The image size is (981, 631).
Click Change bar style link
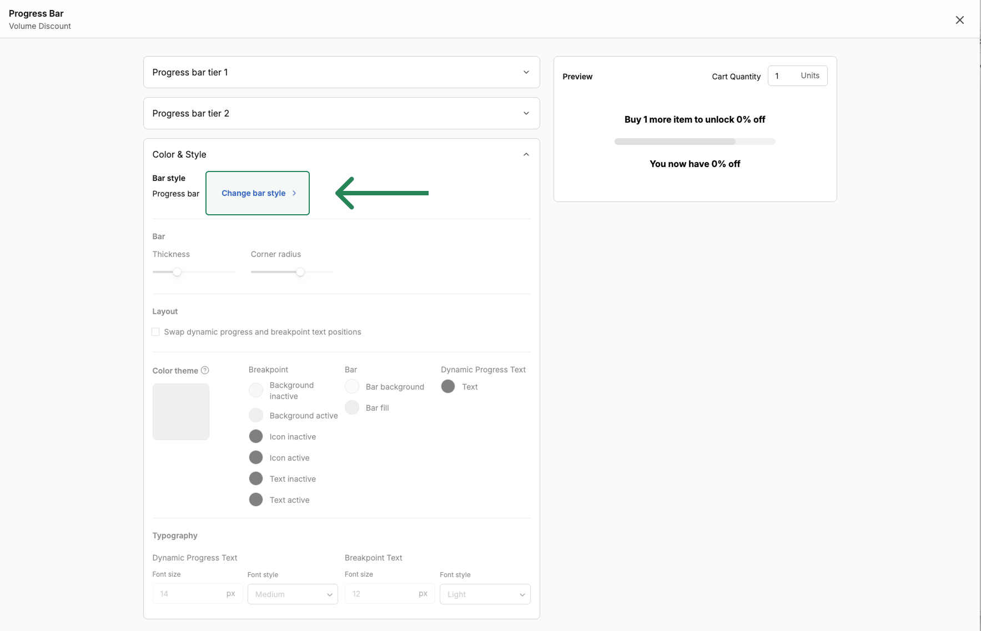click(x=258, y=193)
